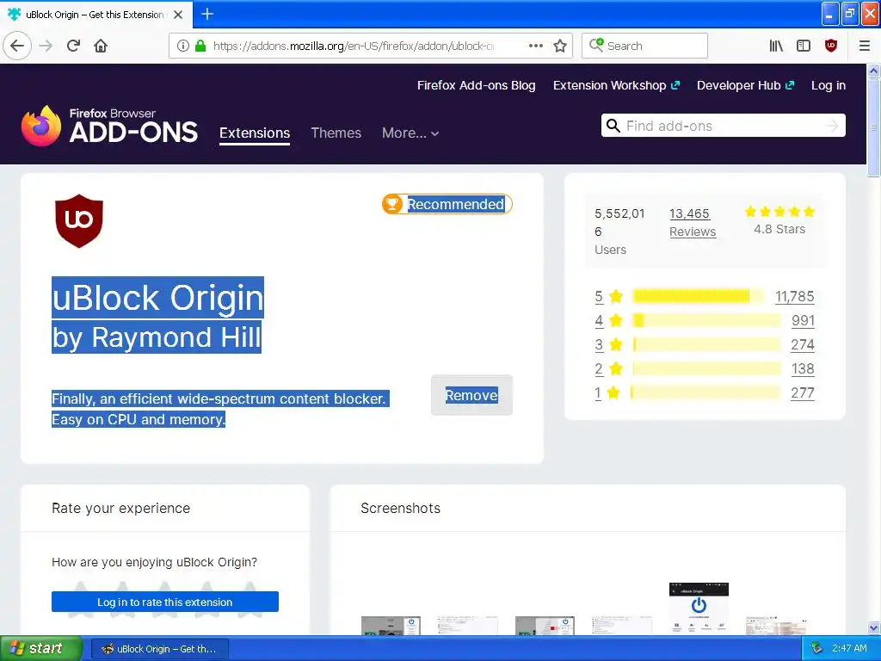881x661 pixels.
Task: Click the 2:47 AM taskbar clock
Action: 849,648
